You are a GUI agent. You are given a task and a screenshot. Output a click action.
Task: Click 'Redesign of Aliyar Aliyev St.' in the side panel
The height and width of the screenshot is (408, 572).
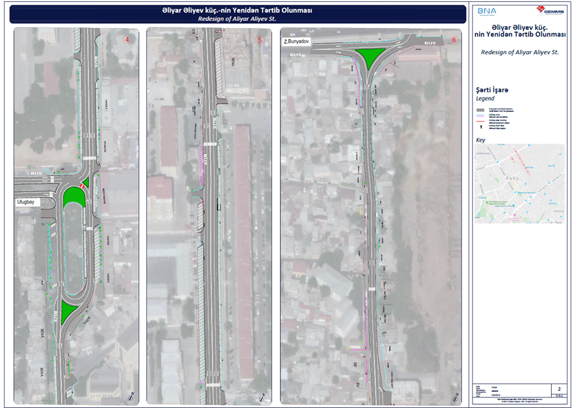pyautogui.click(x=520, y=52)
